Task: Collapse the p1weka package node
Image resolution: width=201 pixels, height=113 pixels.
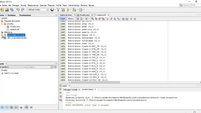Action: coord(2,24)
